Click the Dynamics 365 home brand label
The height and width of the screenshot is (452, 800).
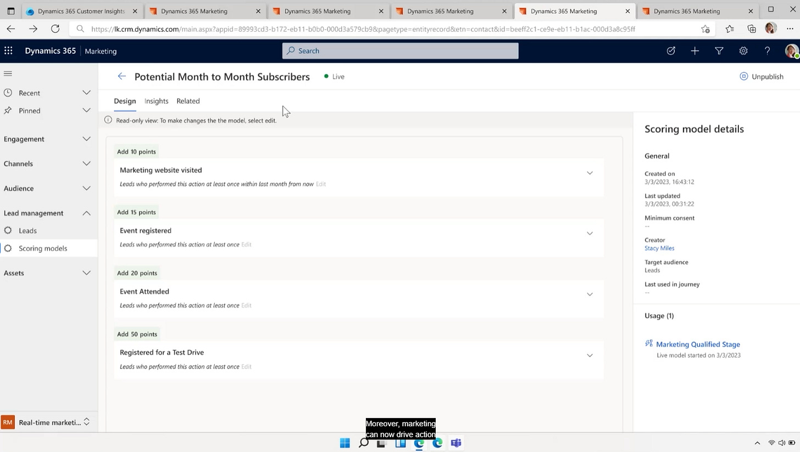pos(50,51)
